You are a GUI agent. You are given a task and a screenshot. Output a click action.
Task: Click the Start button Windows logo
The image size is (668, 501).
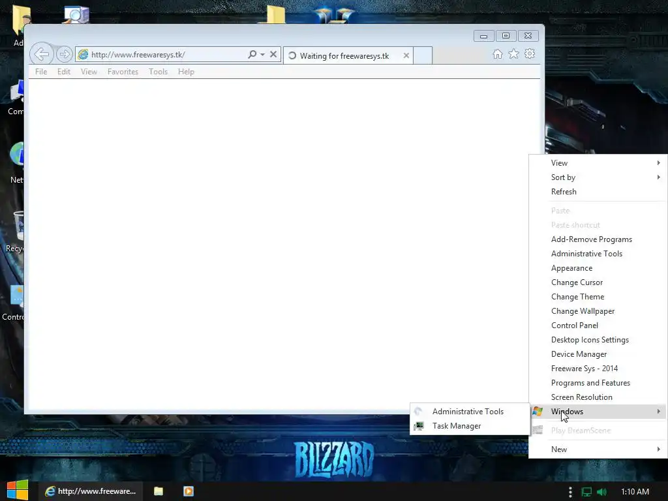click(17, 491)
